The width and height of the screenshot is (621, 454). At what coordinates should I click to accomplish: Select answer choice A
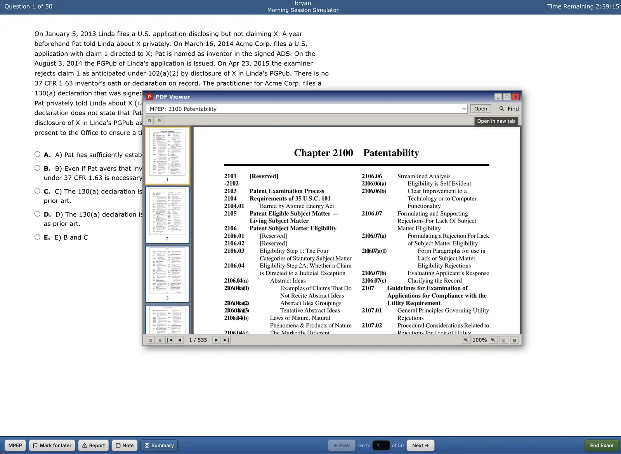[x=37, y=154]
